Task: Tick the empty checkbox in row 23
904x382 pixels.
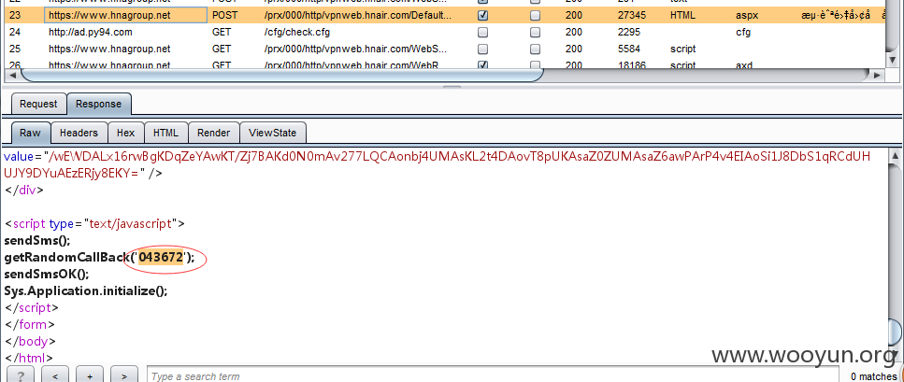Action: click(x=535, y=16)
